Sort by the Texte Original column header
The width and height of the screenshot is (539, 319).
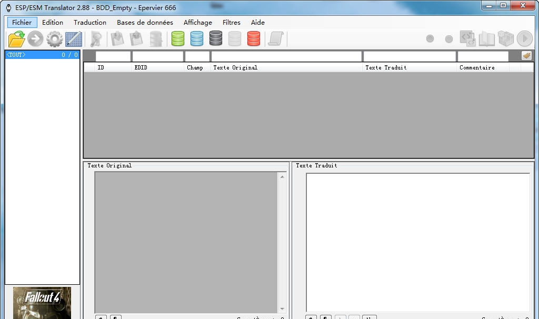[x=286, y=67]
